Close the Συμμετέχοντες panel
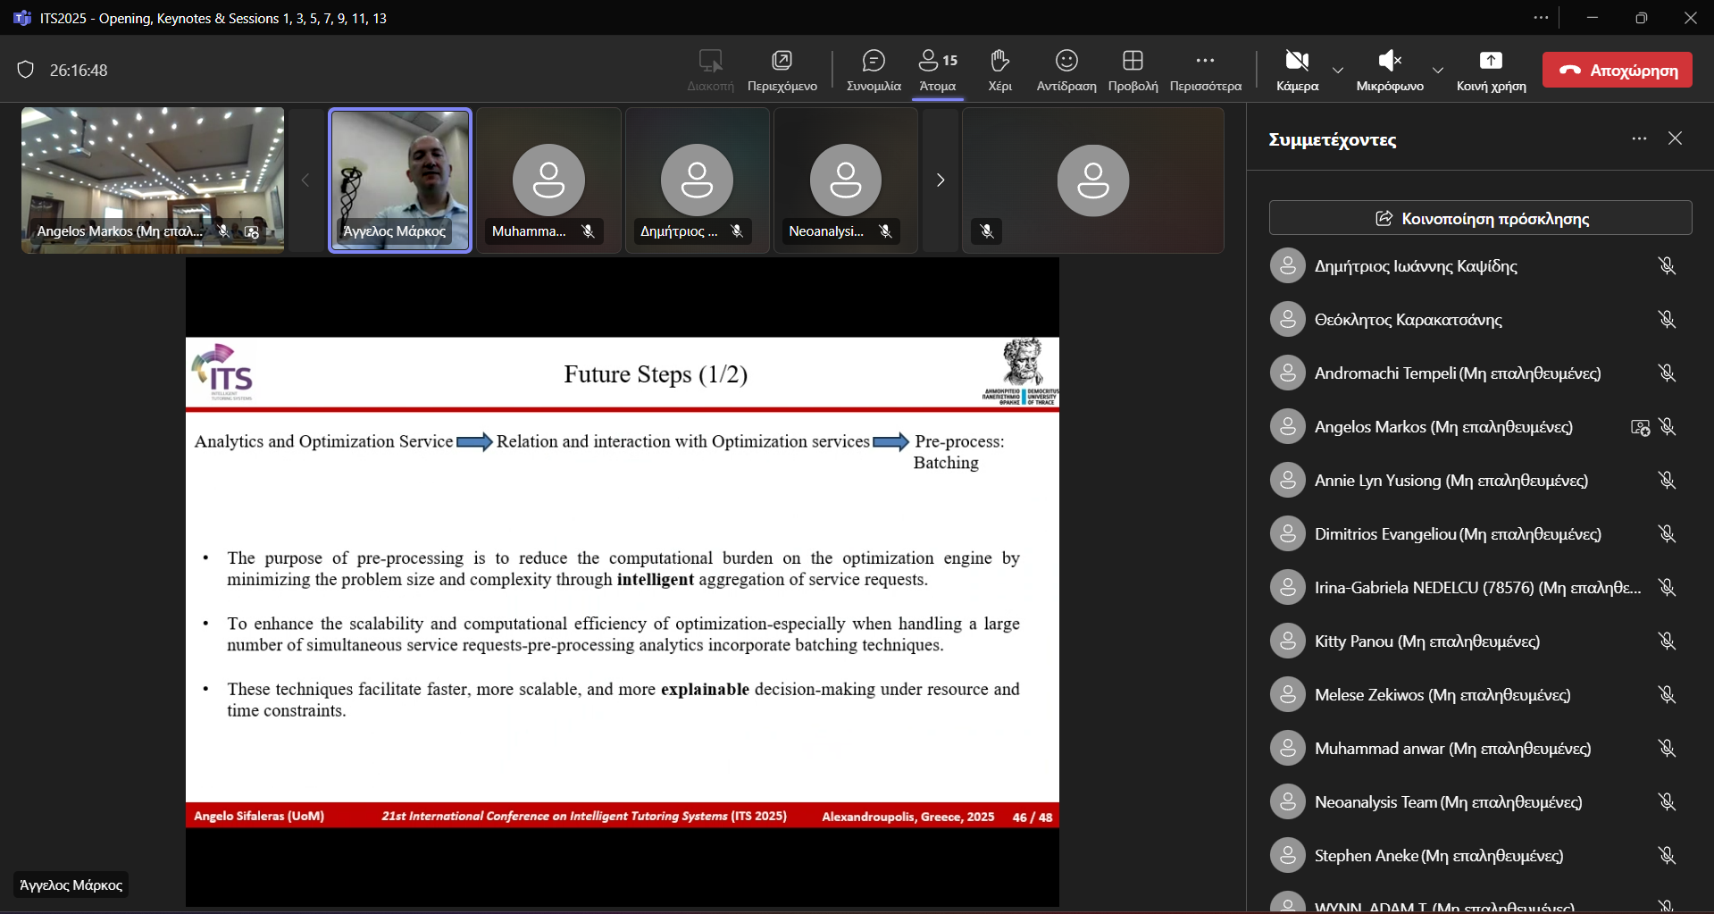The height and width of the screenshot is (914, 1714). point(1675,138)
